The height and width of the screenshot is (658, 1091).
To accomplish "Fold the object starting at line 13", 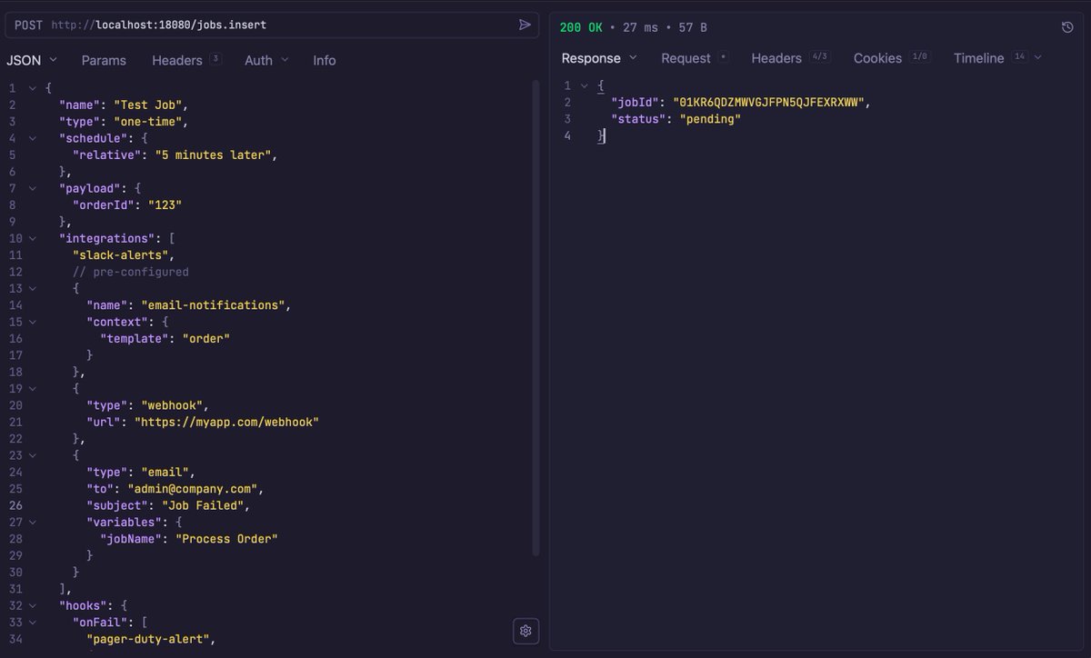I will click(x=33, y=288).
